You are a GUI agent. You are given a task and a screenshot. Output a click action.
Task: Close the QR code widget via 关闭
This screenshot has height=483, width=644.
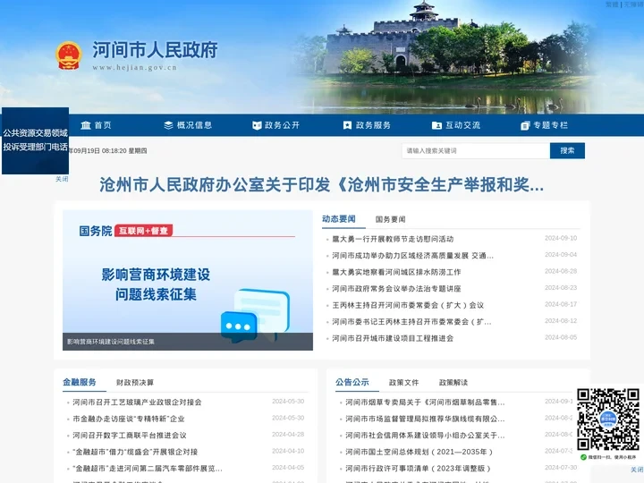point(637,470)
